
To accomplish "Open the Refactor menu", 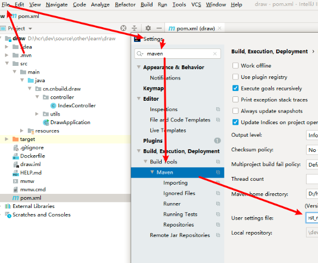I will (125, 4).
